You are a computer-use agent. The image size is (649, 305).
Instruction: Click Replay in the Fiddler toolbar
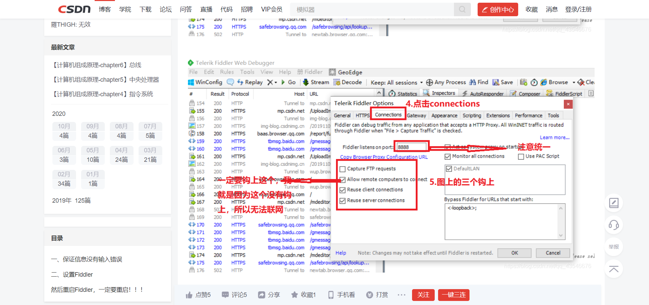coord(250,82)
